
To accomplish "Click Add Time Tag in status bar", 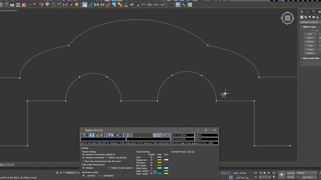I will click(x=242, y=177).
